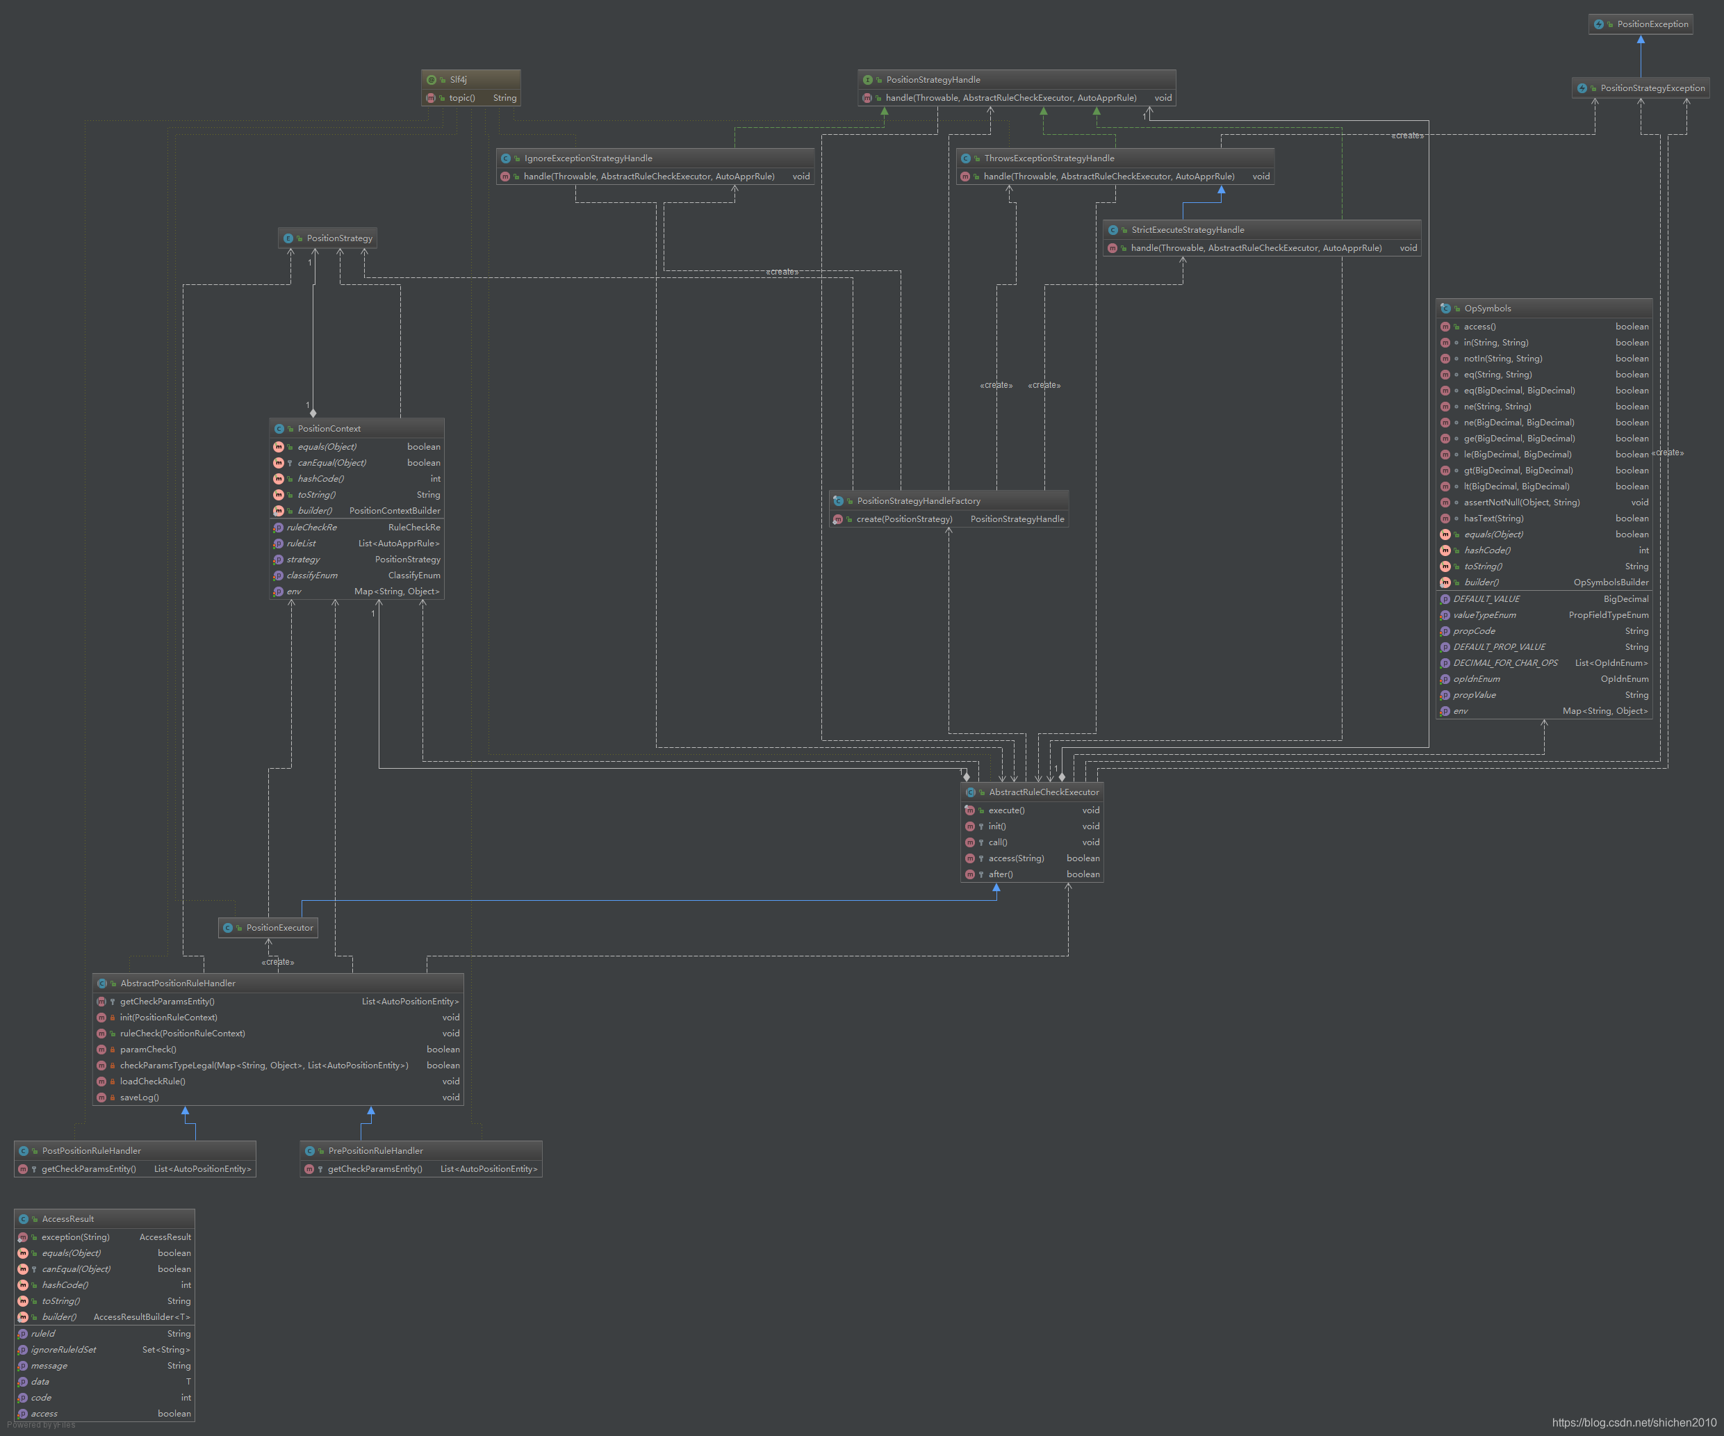Click saveLog() in AbstractPositionRuleHandler

(x=140, y=1098)
